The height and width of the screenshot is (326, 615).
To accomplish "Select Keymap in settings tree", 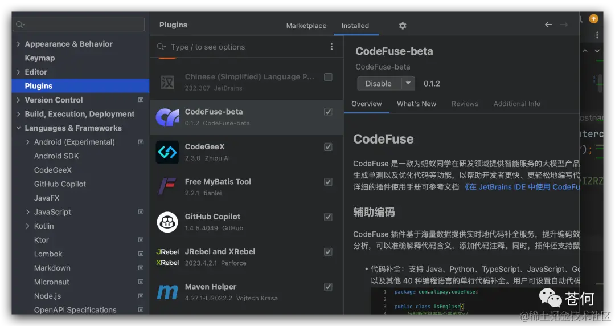I will (40, 58).
